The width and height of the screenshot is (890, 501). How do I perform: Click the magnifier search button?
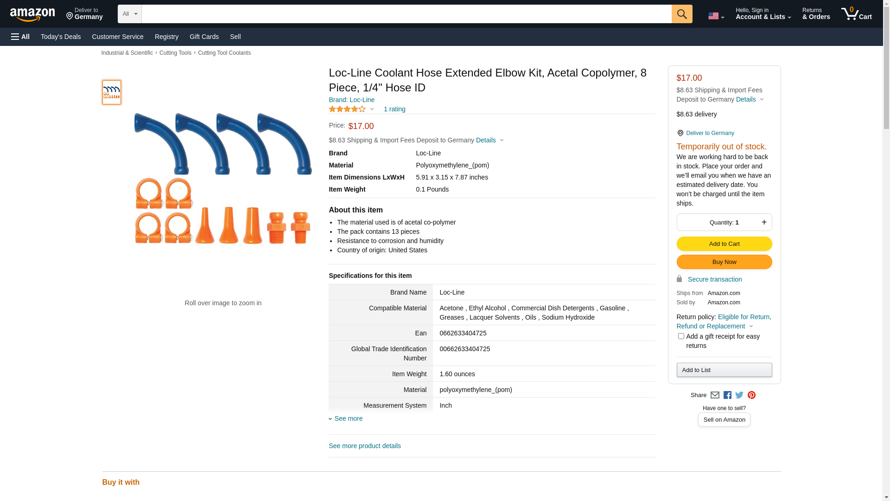point(681,14)
